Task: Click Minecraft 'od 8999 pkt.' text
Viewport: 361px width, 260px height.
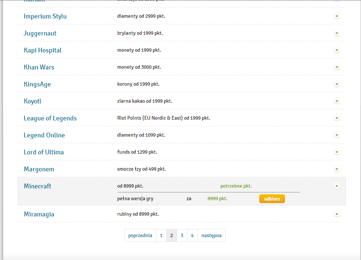Action: 130,186
